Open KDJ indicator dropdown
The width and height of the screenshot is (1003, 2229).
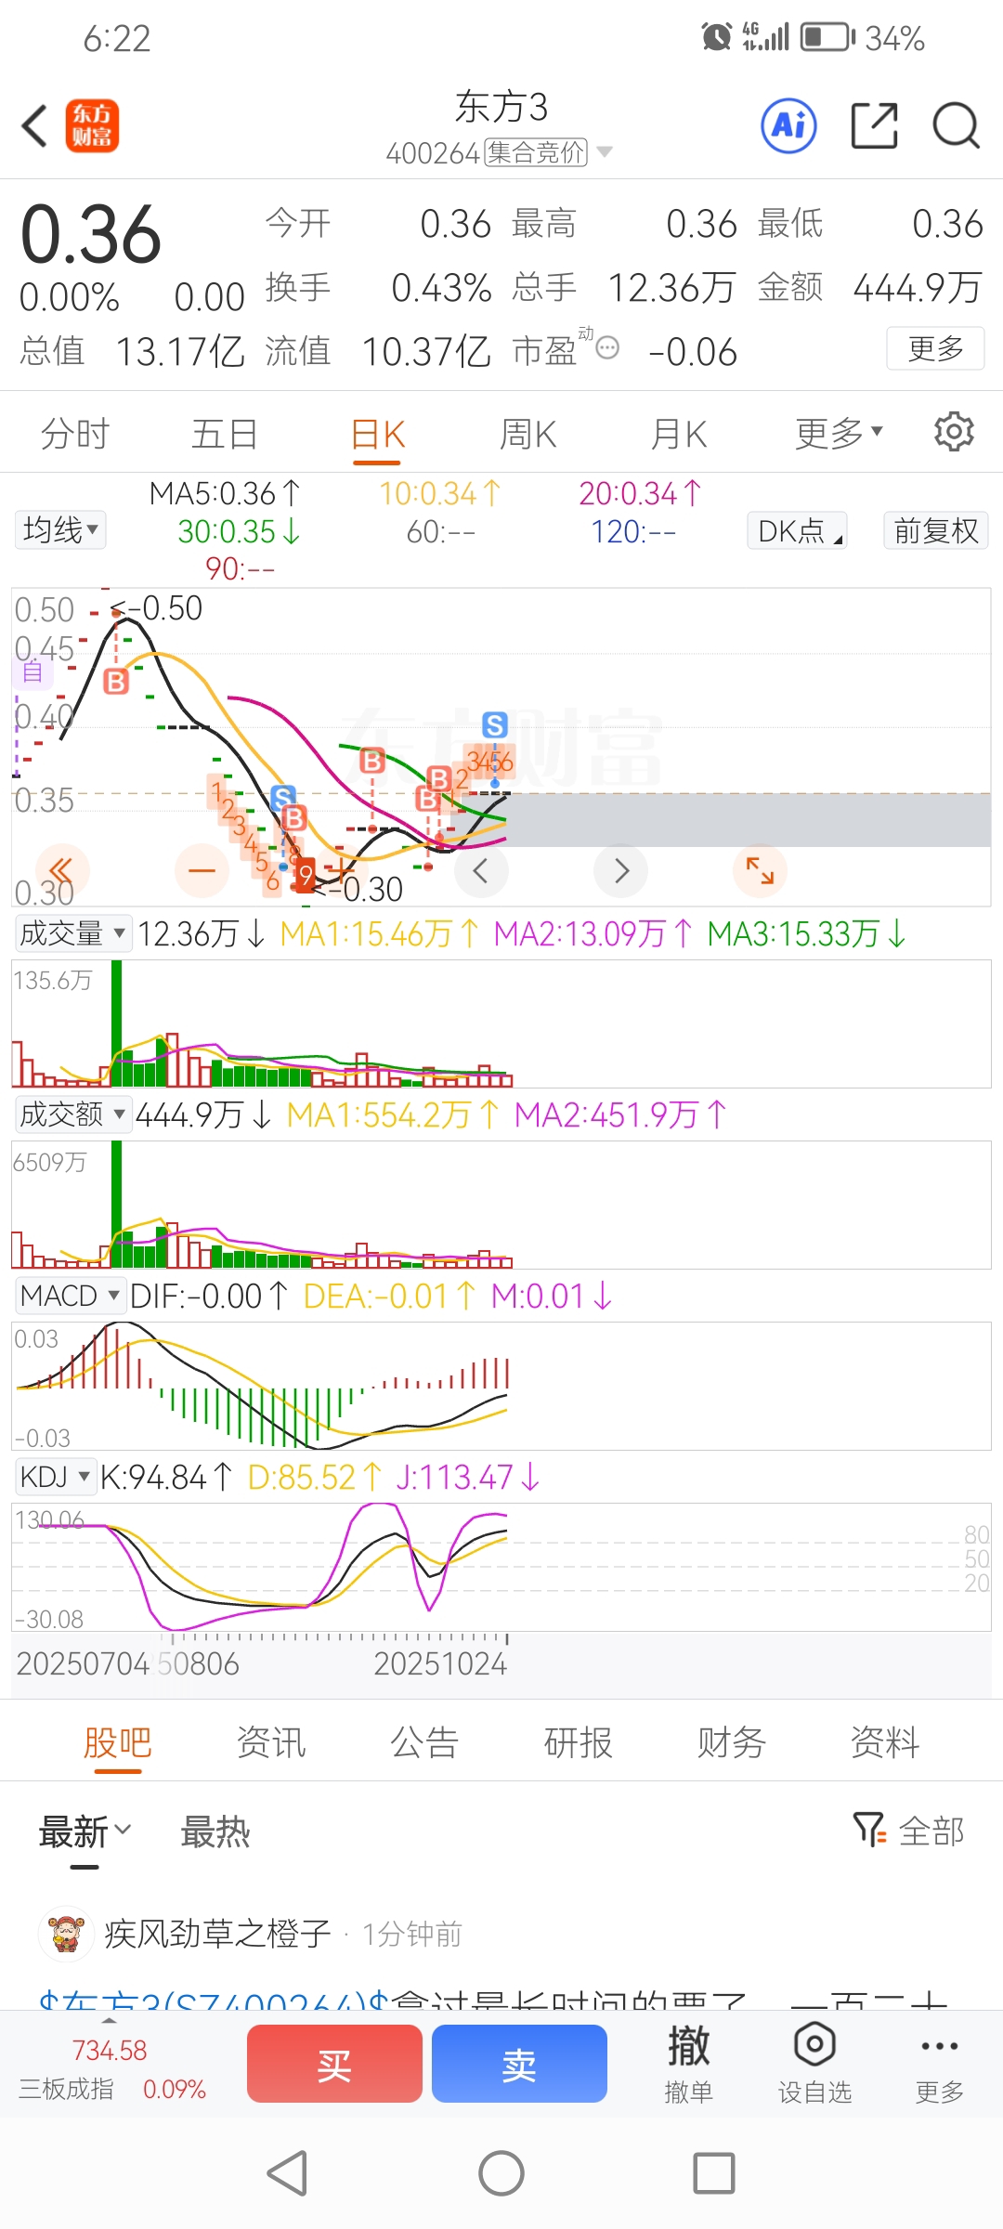(x=56, y=1476)
